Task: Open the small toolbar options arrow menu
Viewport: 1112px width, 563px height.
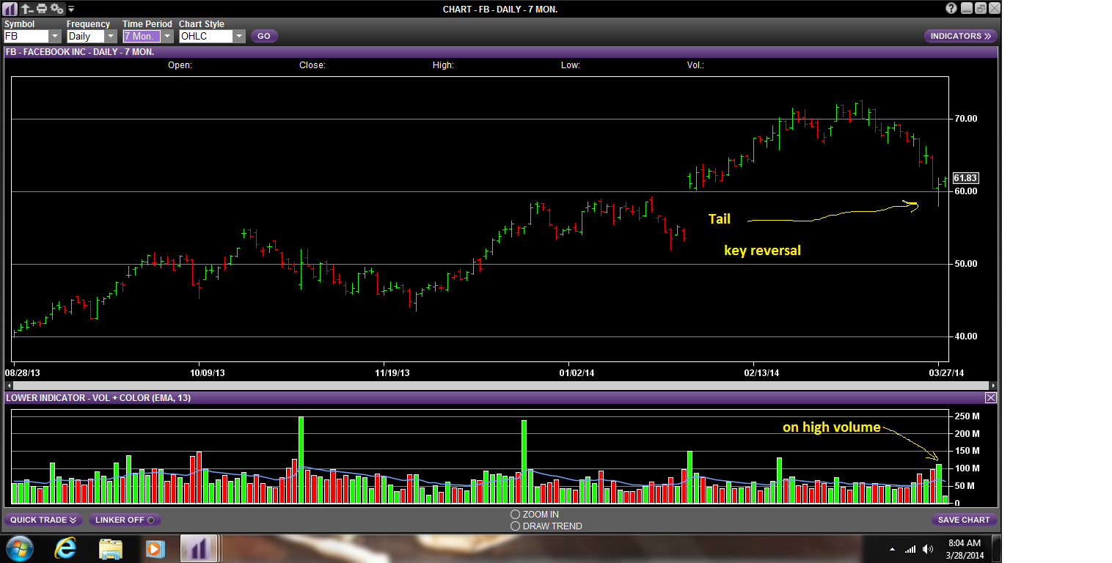Action: (x=71, y=10)
